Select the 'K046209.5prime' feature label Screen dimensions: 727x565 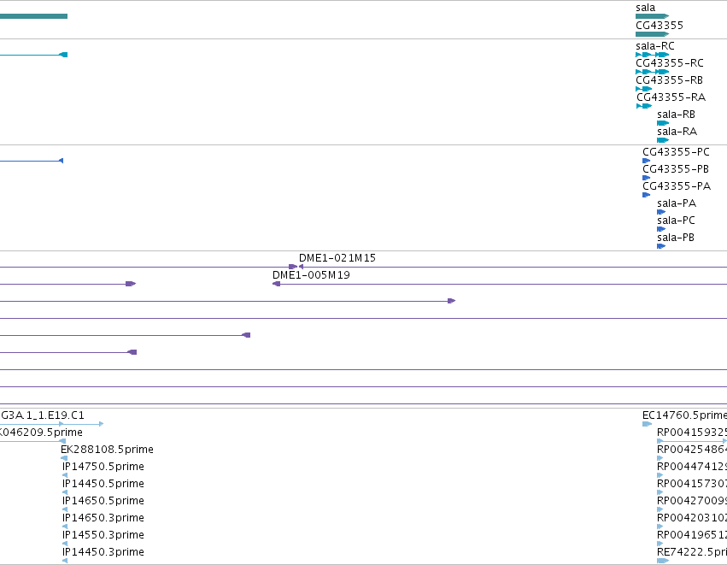[41, 433]
